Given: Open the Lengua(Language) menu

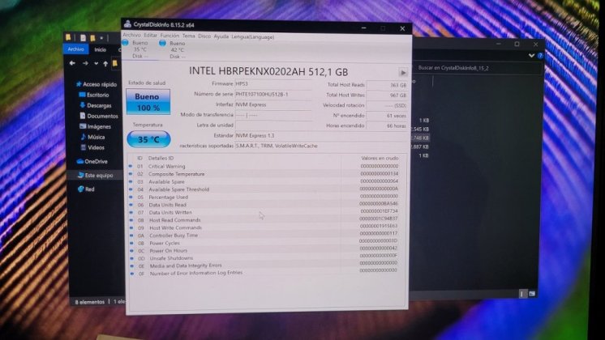Looking at the screenshot, I should point(253,37).
